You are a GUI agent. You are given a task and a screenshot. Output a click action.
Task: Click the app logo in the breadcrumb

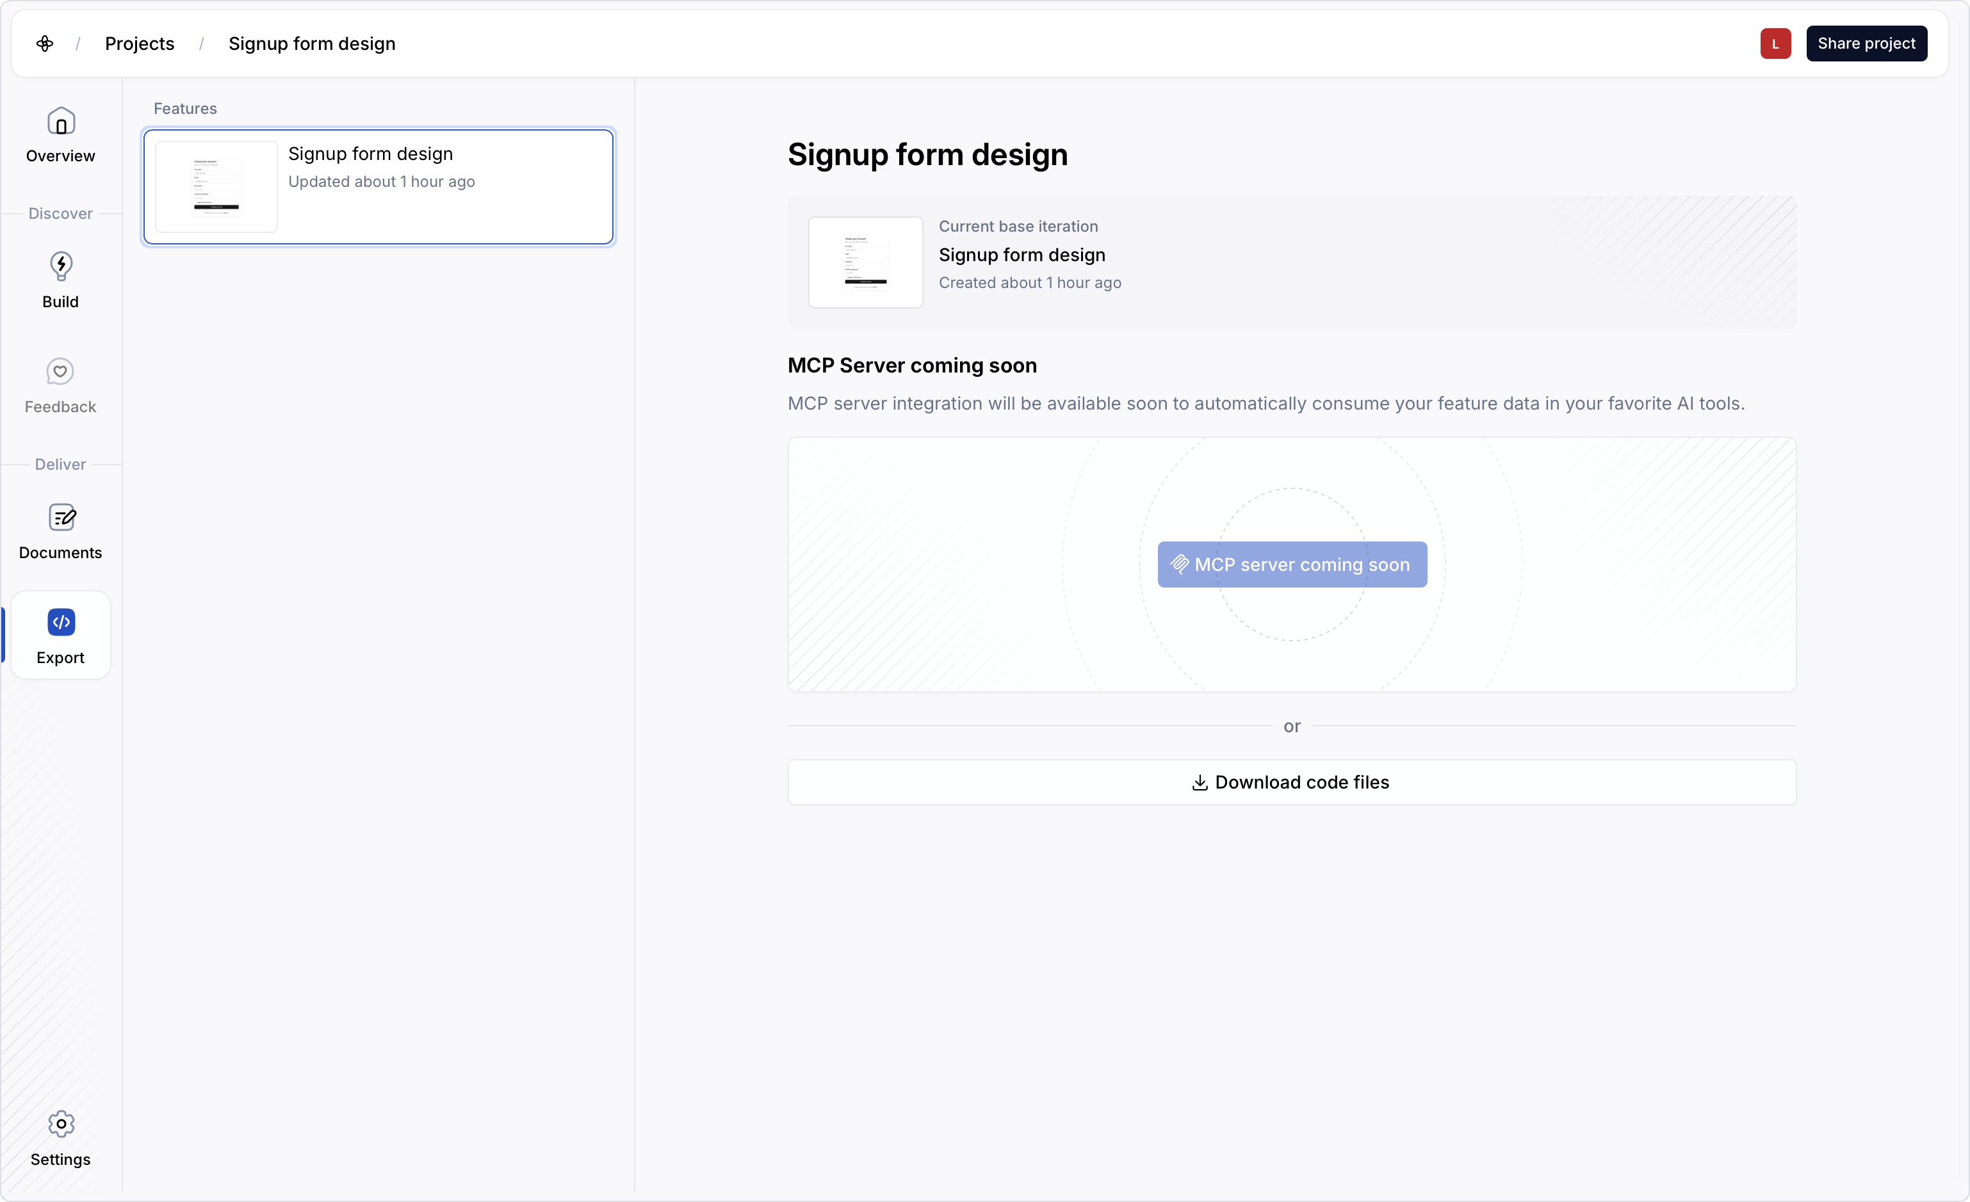tap(45, 43)
